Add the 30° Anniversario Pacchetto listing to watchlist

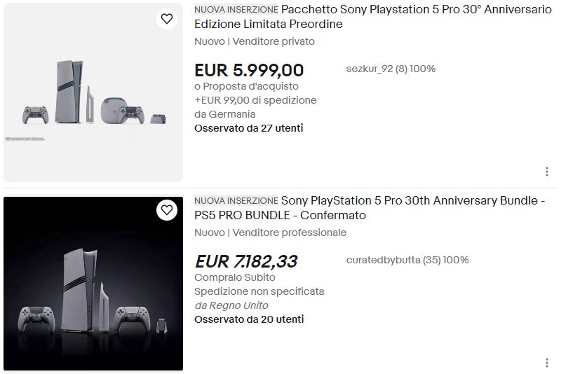click(x=167, y=19)
